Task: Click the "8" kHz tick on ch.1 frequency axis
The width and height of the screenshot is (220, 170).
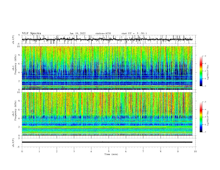Action: [19, 55]
